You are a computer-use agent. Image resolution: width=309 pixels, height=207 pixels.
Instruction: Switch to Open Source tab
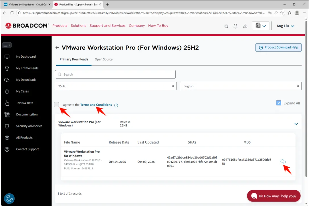[104, 59]
